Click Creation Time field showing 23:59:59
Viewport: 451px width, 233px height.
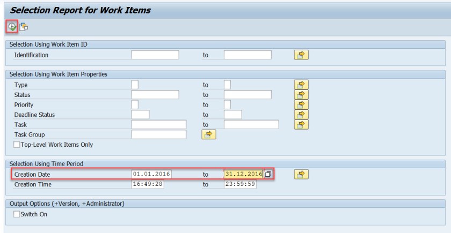(x=240, y=184)
